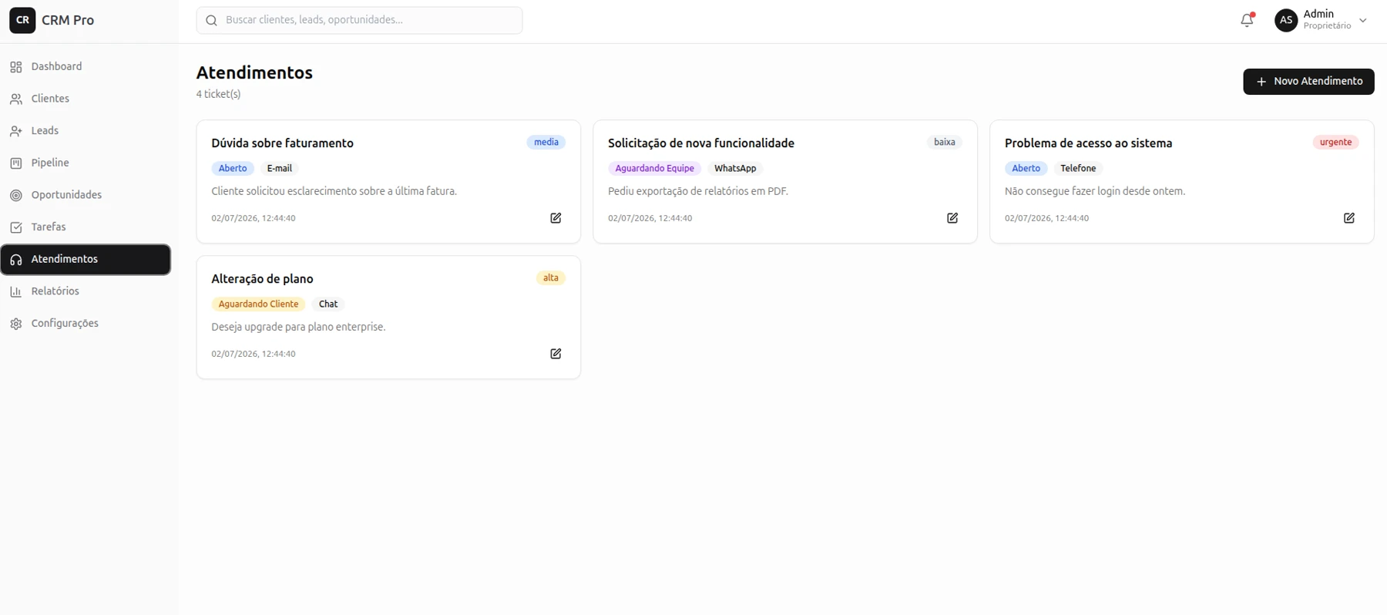Edit the Alteração de plano ticket
The image size is (1387, 615).
click(x=556, y=354)
